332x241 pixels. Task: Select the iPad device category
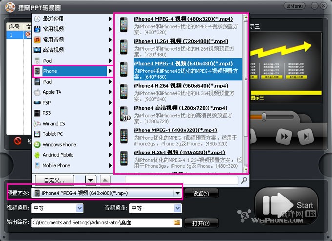(73, 82)
